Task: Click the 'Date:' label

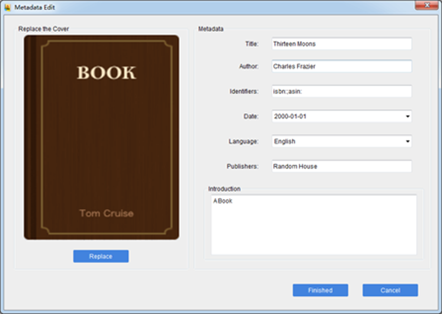Action: point(251,116)
